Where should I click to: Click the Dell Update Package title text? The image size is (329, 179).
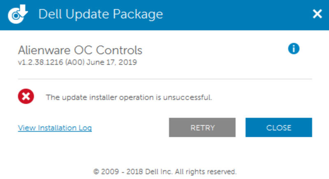coord(100,14)
